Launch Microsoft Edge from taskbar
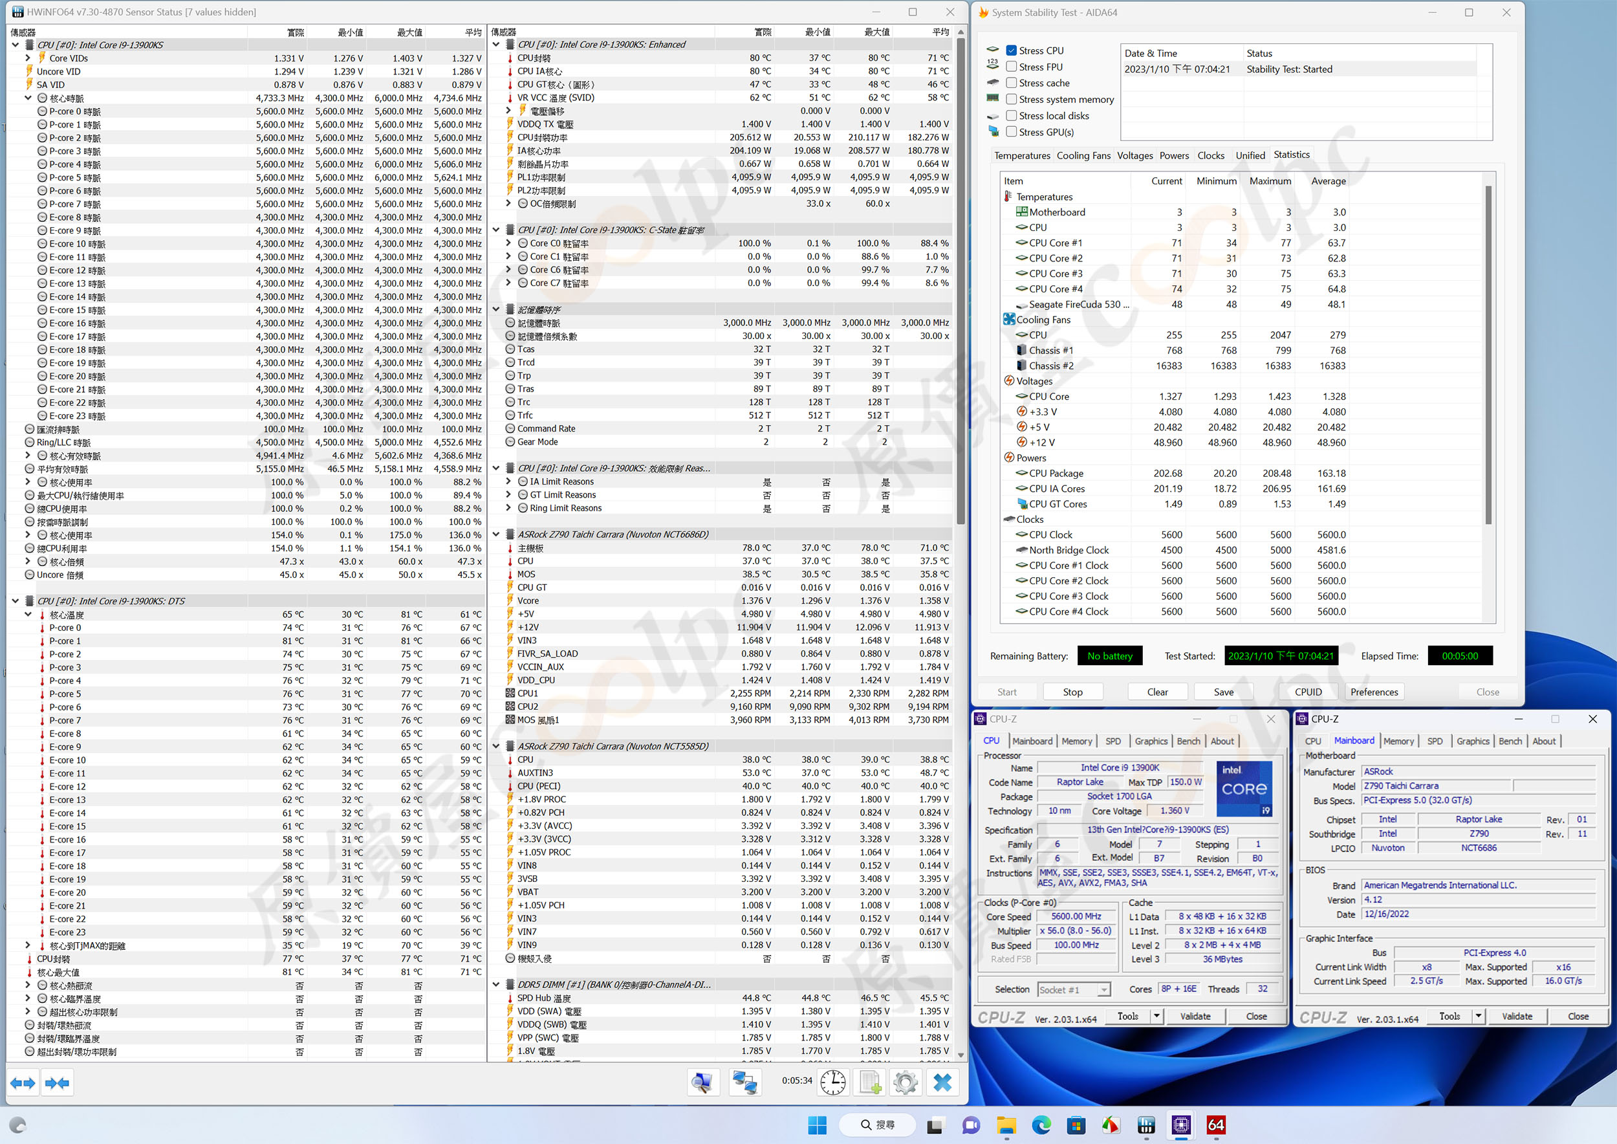 pos(1041,1125)
